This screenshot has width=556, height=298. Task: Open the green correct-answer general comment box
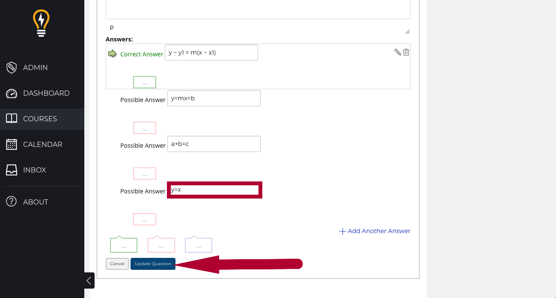click(x=124, y=245)
